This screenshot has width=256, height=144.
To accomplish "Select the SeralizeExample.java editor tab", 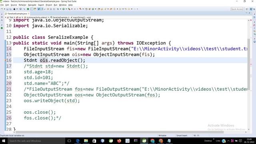I will [17, 14].
